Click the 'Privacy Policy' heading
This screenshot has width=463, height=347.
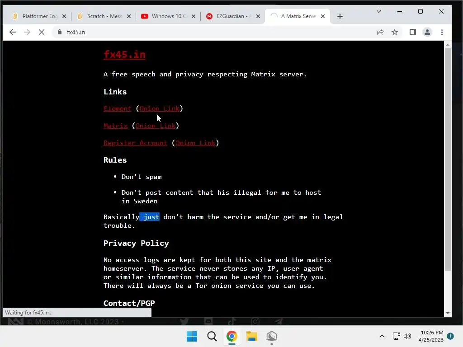(x=136, y=243)
